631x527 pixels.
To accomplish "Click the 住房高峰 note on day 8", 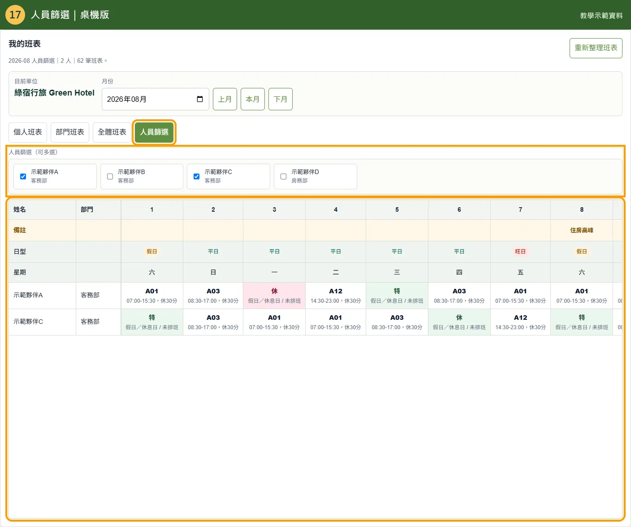I will [582, 230].
